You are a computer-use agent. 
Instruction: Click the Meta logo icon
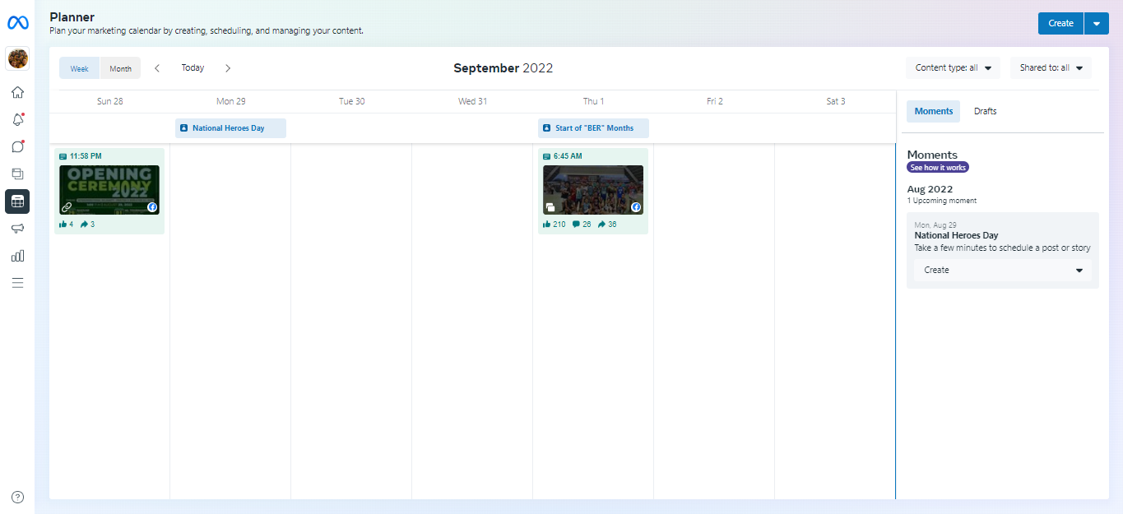[x=17, y=23]
